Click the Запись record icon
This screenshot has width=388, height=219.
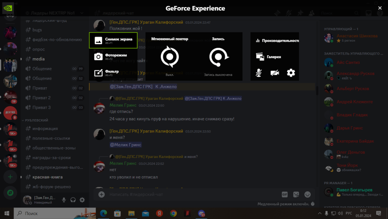tap(218, 57)
